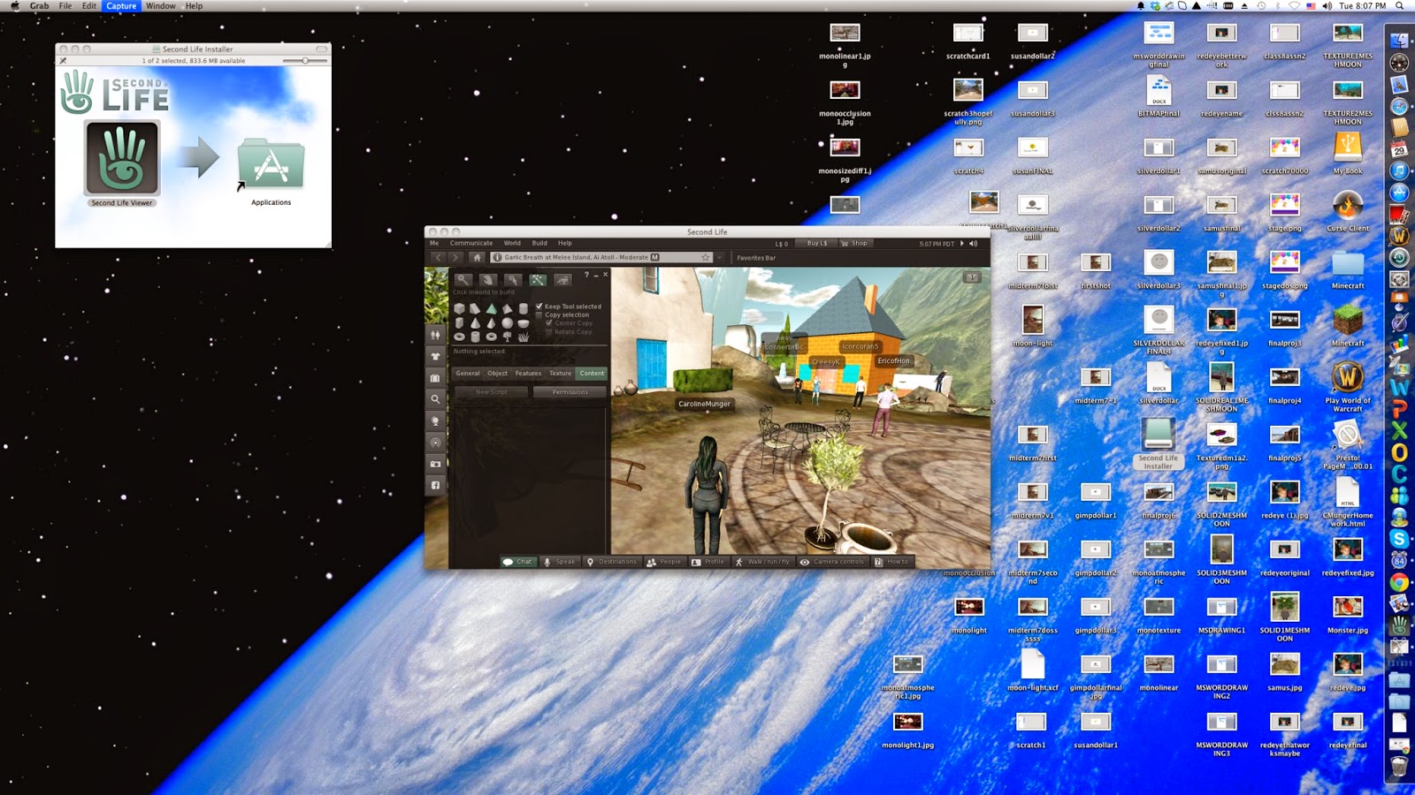Open the Build menu
This screenshot has height=795, width=1415.
pyautogui.click(x=539, y=243)
